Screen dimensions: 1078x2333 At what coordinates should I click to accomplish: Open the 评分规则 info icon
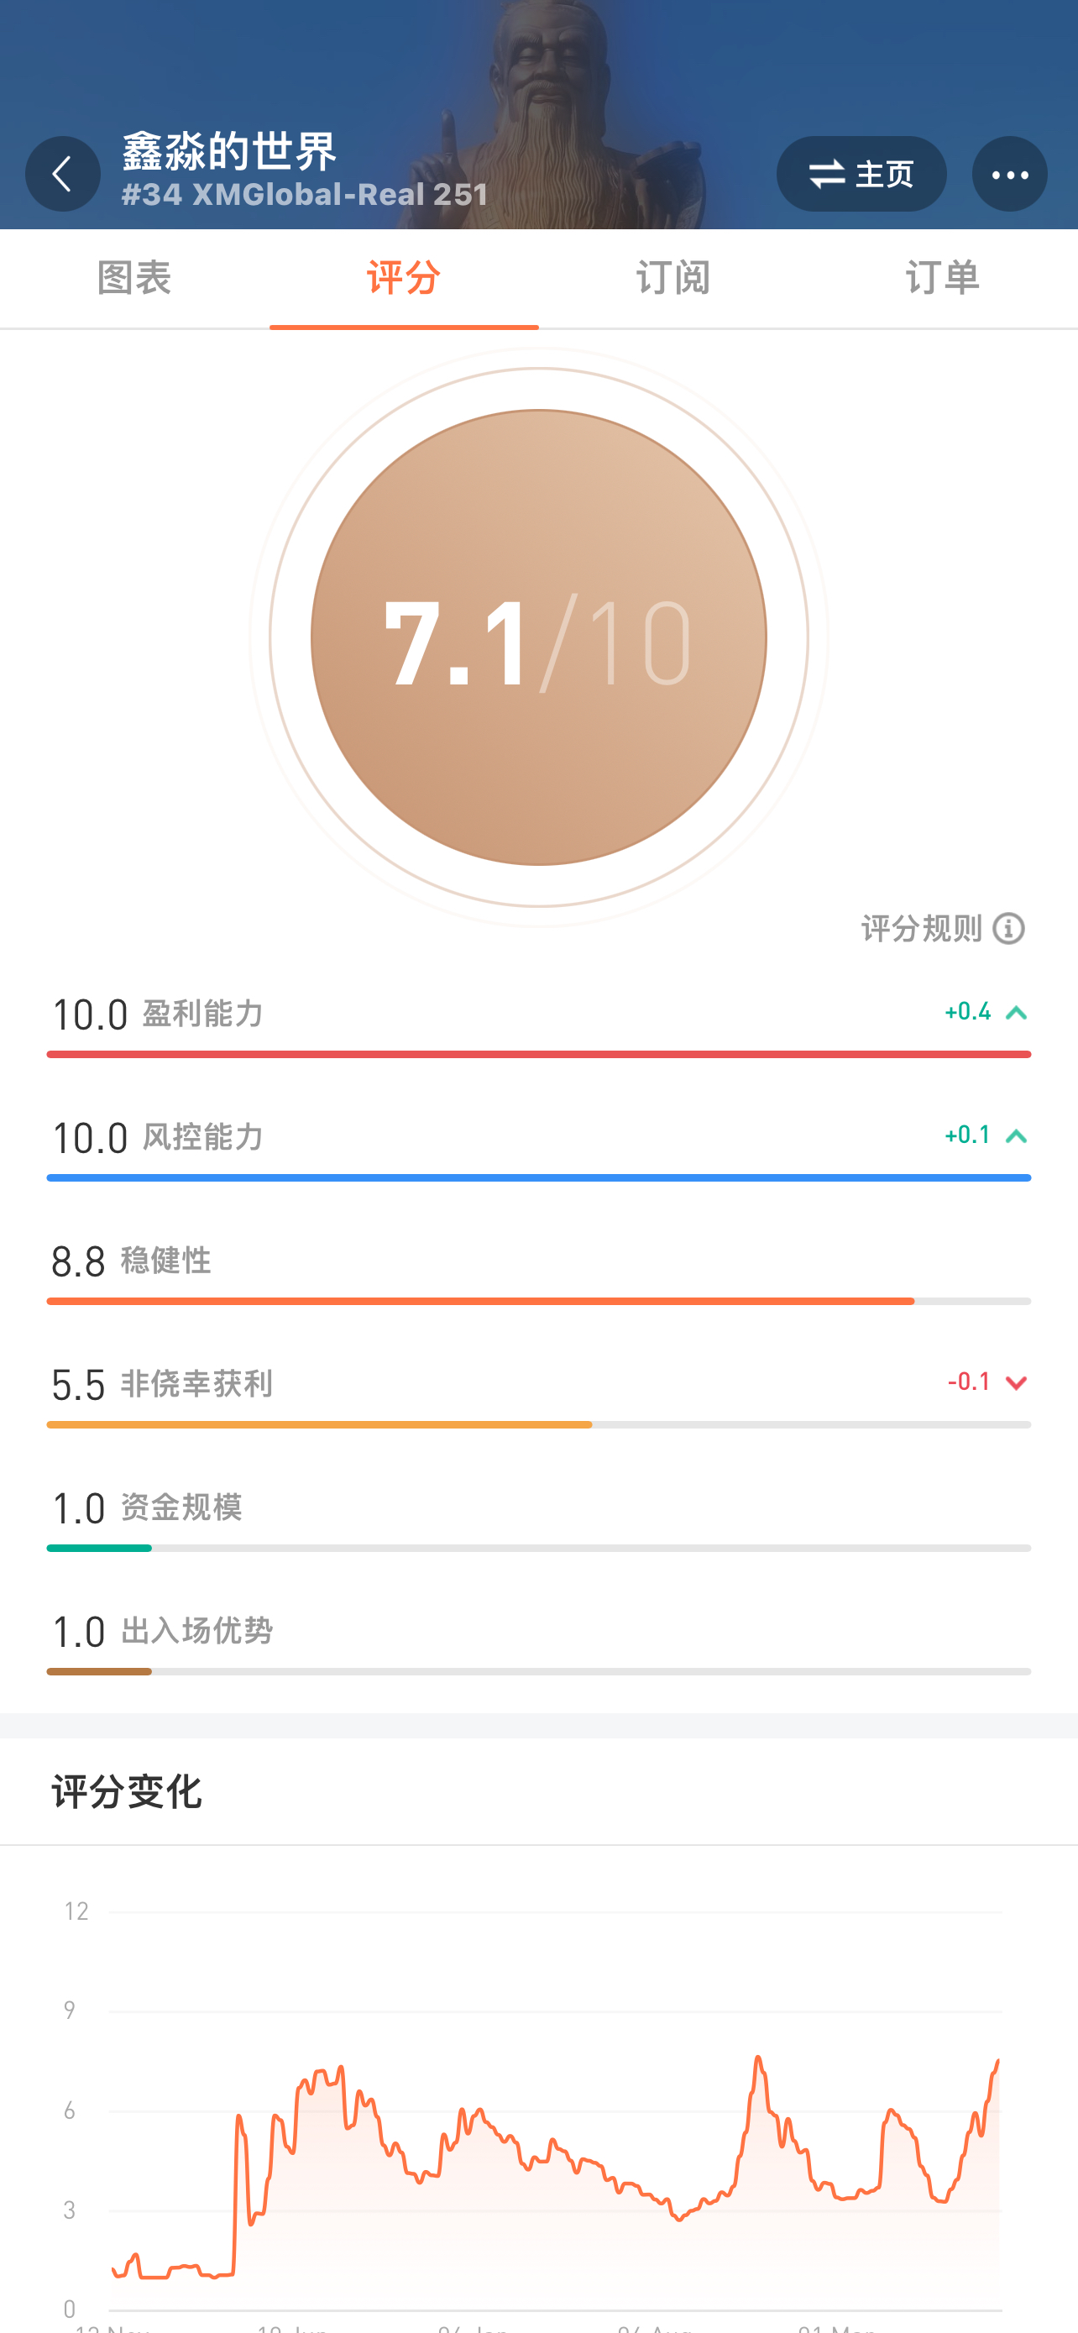click(1008, 928)
